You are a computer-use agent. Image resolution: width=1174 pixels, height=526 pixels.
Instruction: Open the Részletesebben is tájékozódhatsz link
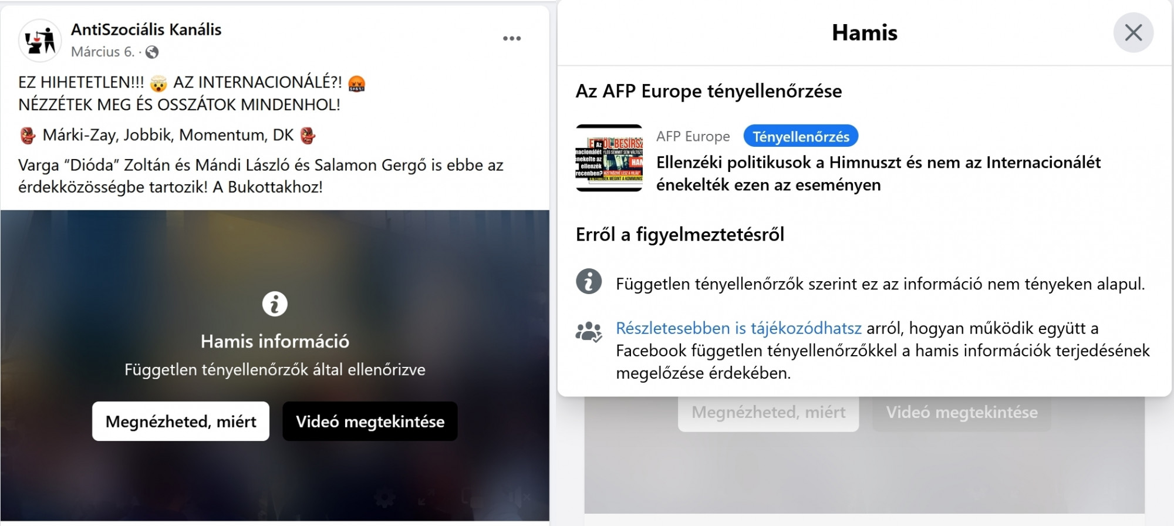(738, 328)
